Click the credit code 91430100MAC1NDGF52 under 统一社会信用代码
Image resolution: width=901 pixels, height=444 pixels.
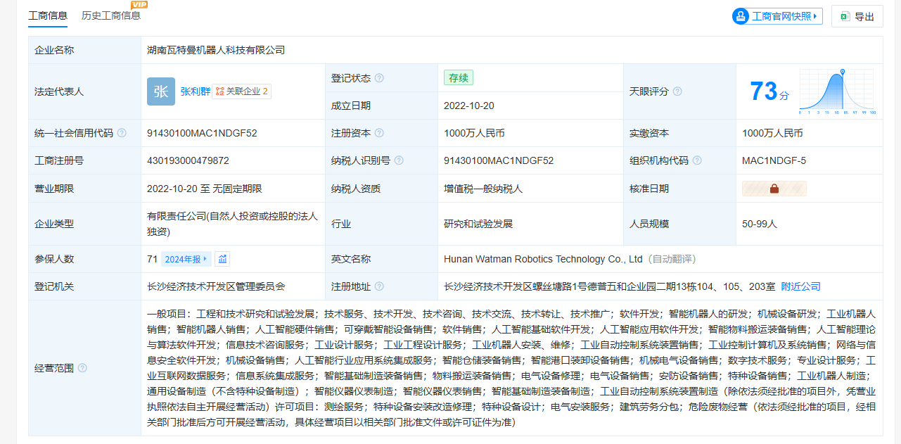click(x=202, y=133)
